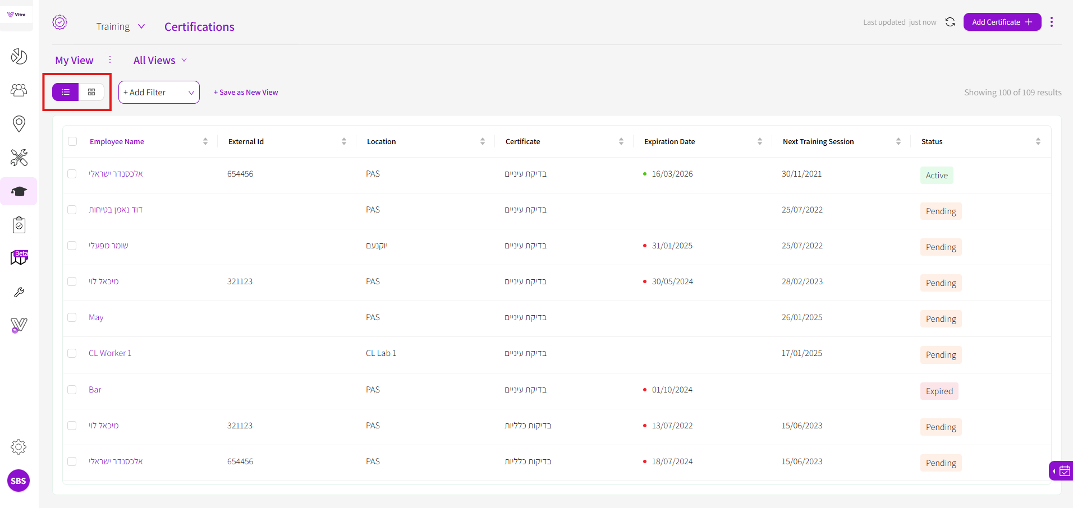The height and width of the screenshot is (508, 1073).
Task: Sort by External Id column arrows
Action: click(344, 141)
